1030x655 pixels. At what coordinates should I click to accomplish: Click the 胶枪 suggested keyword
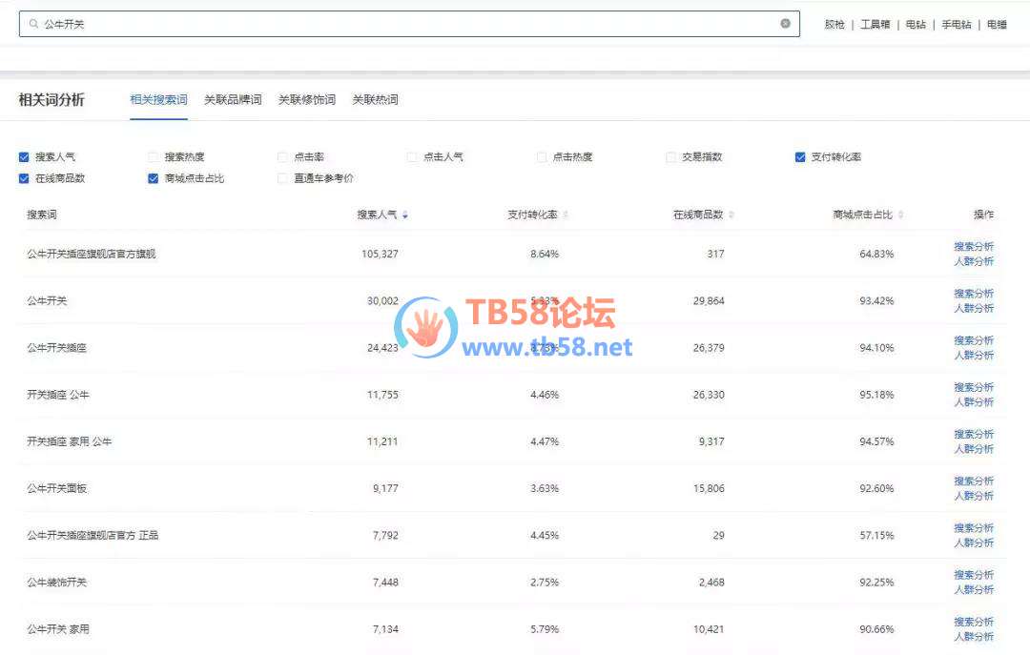coord(834,25)
